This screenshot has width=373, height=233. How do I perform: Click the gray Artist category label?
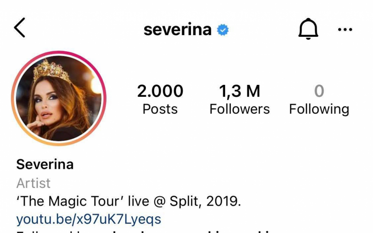33,183
